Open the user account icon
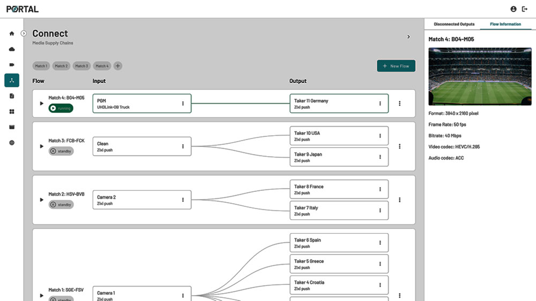Viewport: 536px width, 301px height. point(513,9)
